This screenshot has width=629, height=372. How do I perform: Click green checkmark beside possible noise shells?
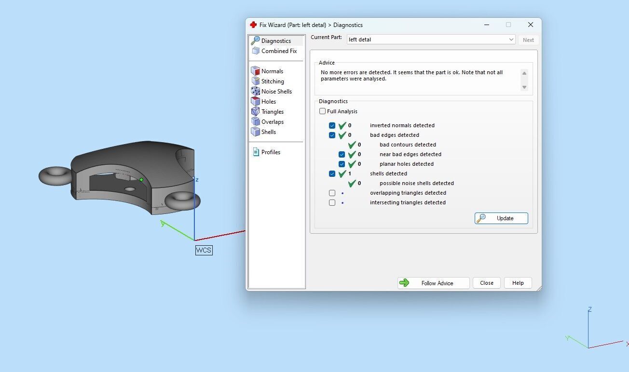pyautogui.click(x=352, y=183)
